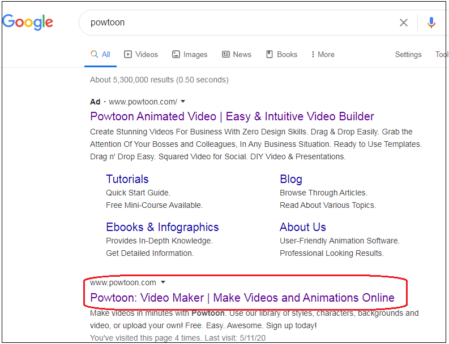This screenshot has width=449, height=344.
Task: Open the All results tab
Action: pos(101,54)
